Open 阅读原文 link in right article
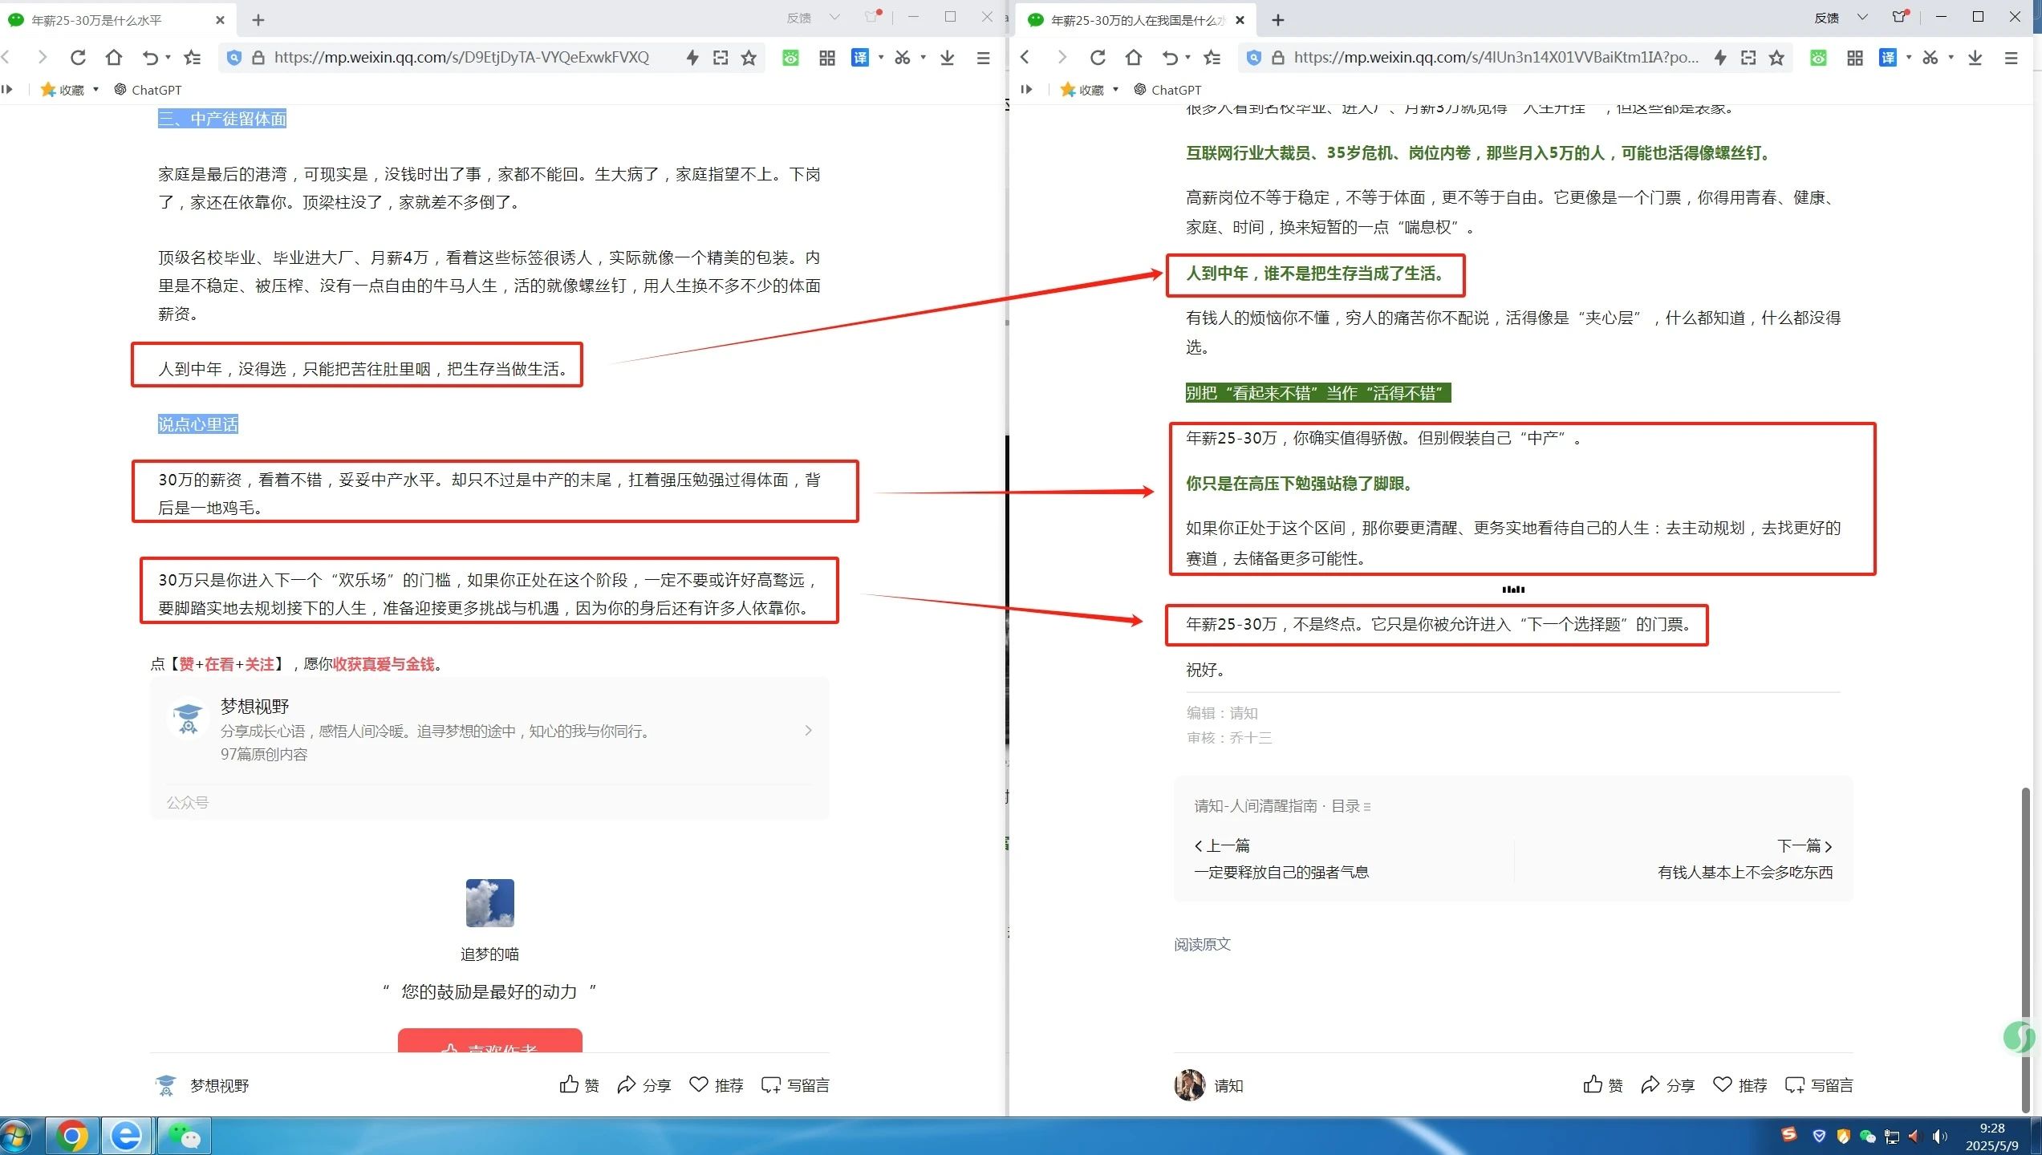The height and width of the screenshot is (1155, 2042). pos(1202,944)
